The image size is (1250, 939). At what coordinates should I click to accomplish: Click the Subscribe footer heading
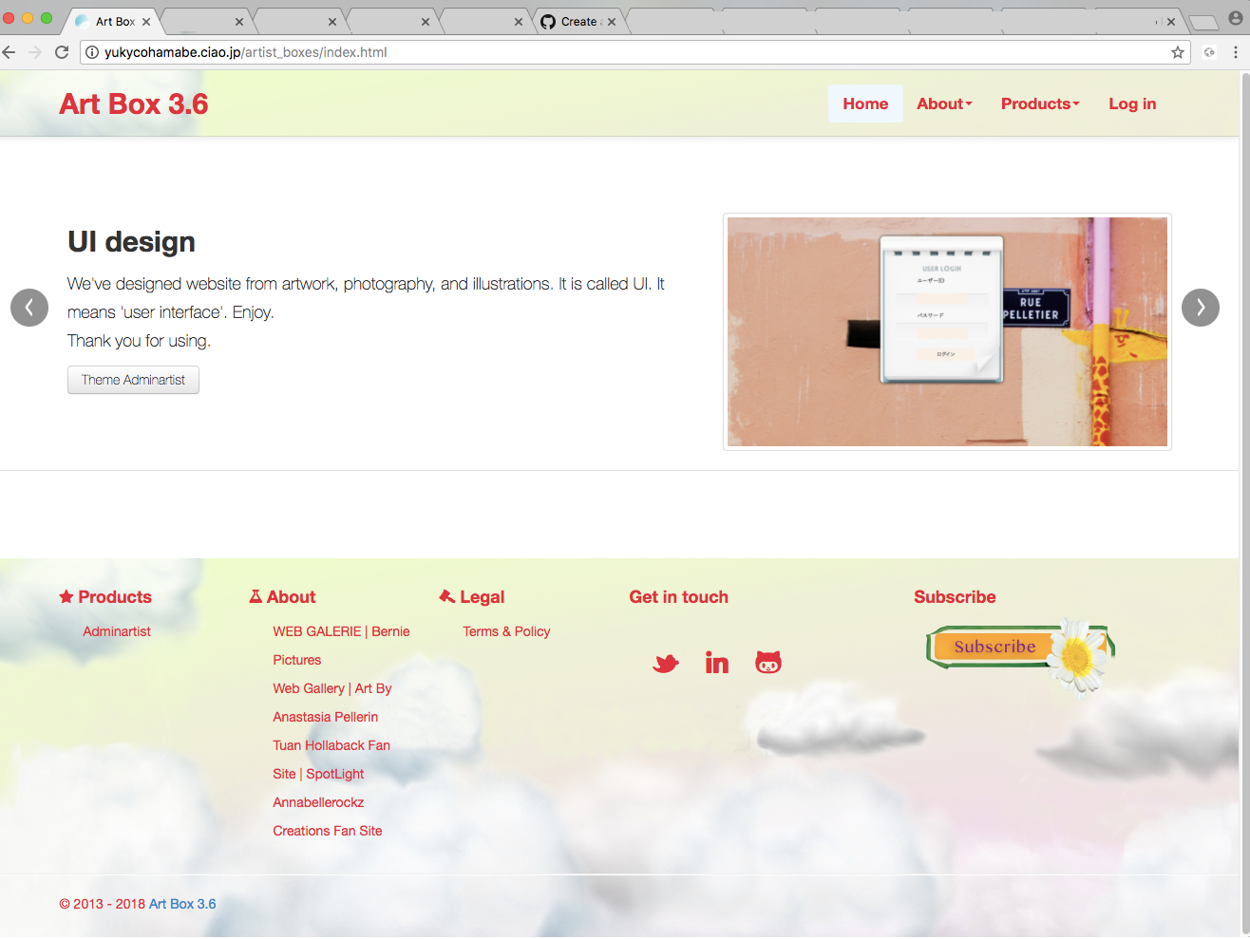(955, 597)
